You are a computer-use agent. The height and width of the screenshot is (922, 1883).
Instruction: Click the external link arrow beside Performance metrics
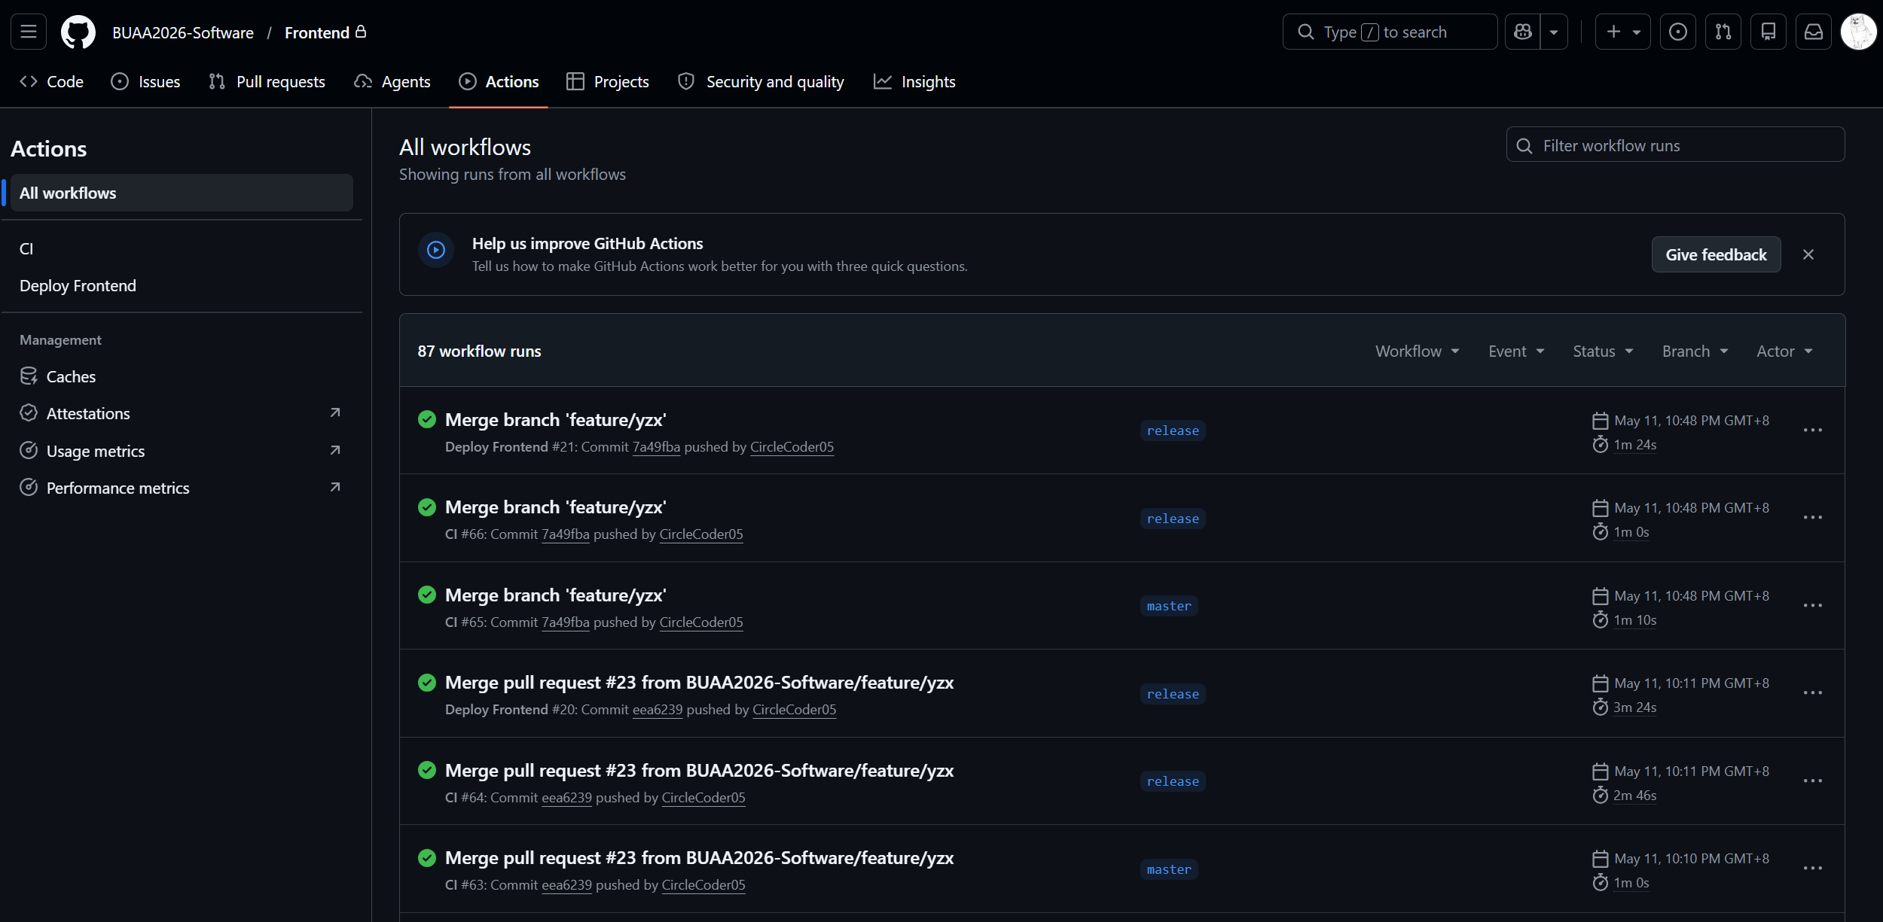pos(335,487)
